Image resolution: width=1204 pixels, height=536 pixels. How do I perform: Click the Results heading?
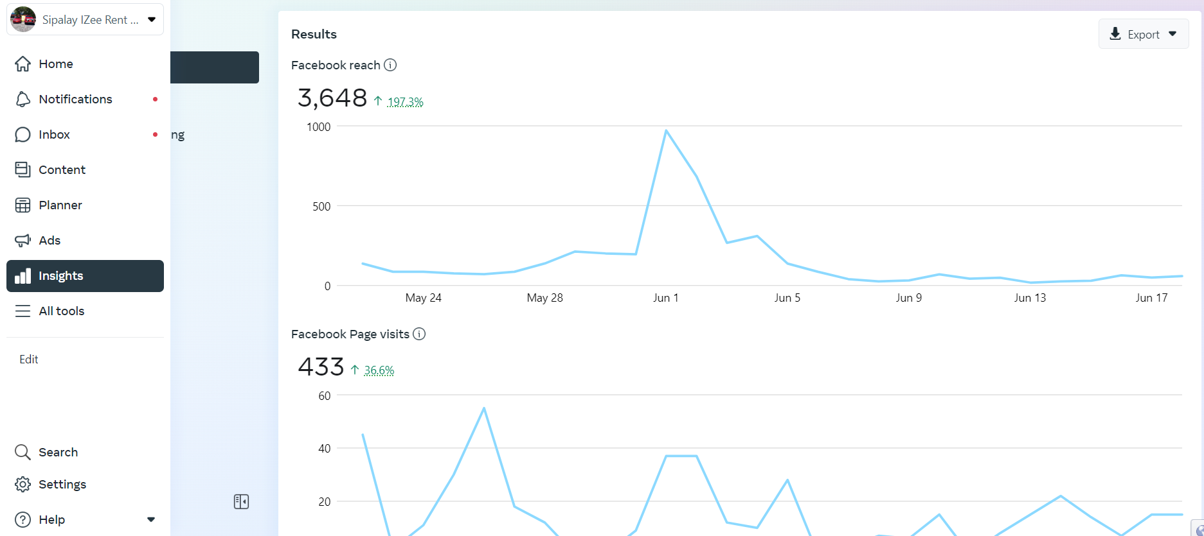point(314,34)
